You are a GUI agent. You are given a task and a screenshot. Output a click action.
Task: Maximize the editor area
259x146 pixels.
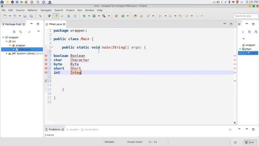(x=231, y=24)
